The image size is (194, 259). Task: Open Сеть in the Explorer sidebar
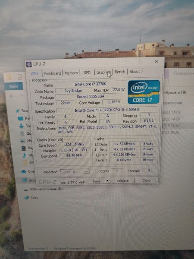[x=31, y=198]
